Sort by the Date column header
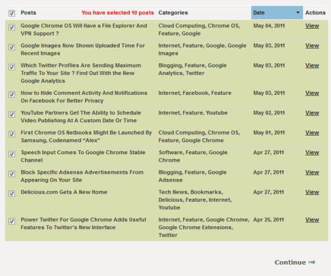The height and width of the screenshot is (276, 331). 277,13
